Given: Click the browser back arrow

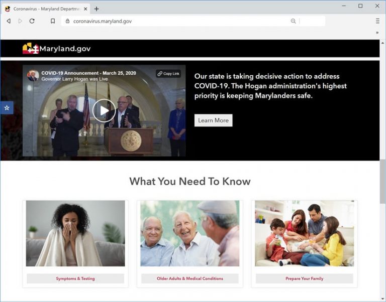Looking at the screenshot, I should tap(9, 21).
